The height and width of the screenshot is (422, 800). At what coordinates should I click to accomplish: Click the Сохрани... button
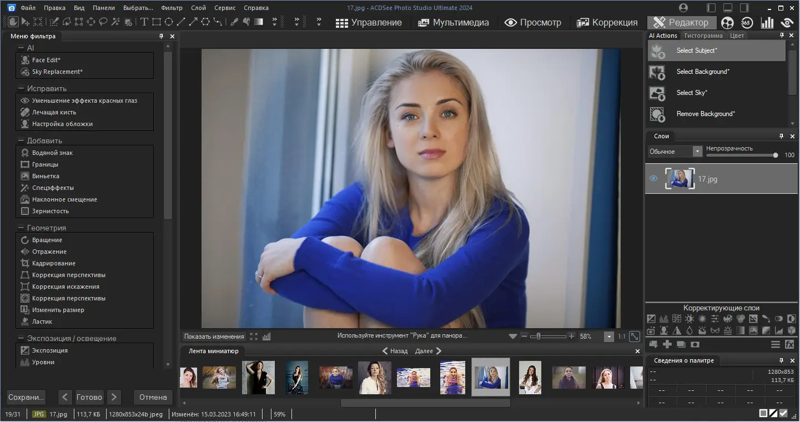[26, 397]
